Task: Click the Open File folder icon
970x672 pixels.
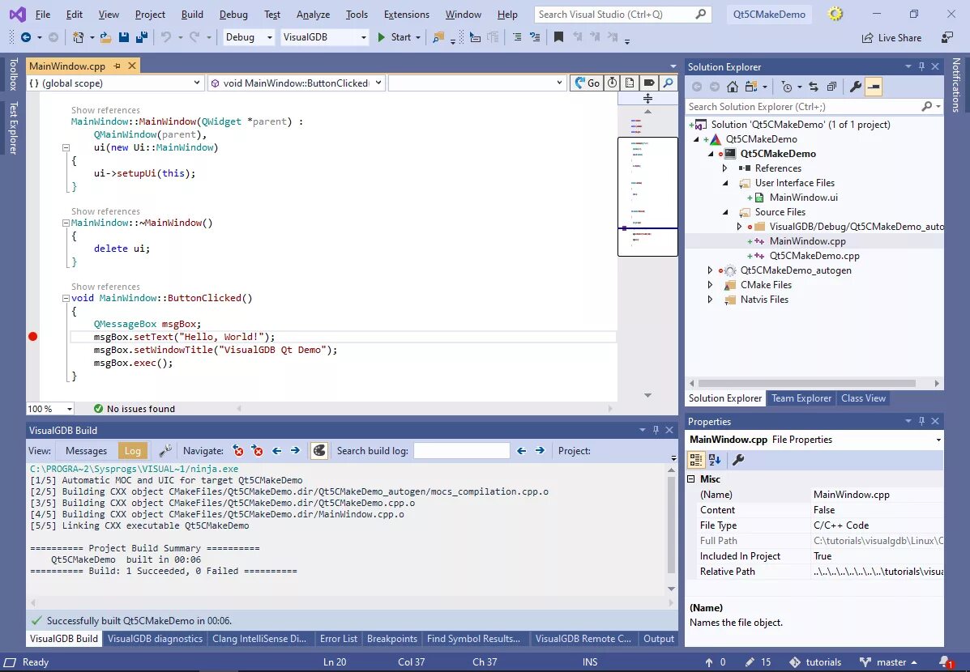Action: click(106, 38)
